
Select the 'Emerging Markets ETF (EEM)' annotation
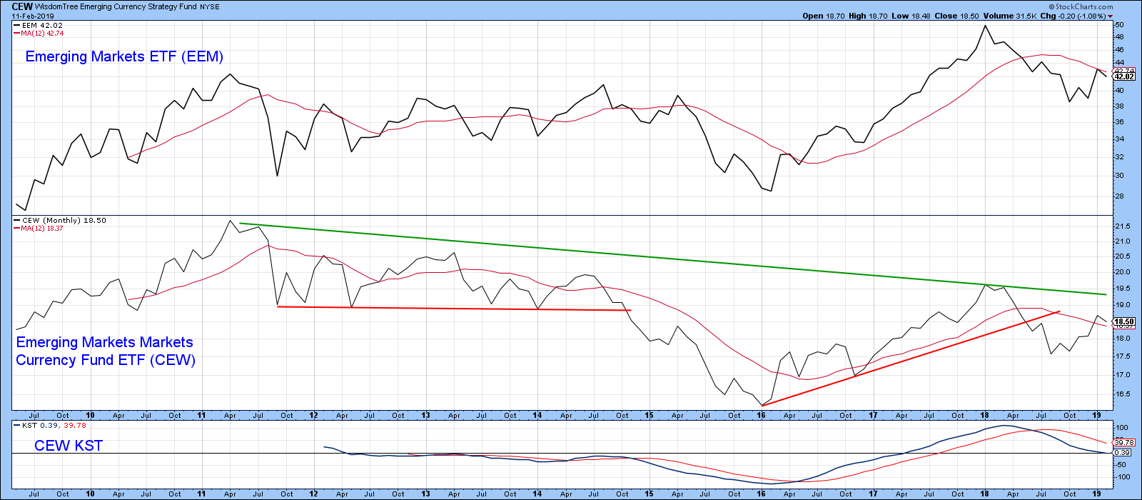tap(124, 56)
